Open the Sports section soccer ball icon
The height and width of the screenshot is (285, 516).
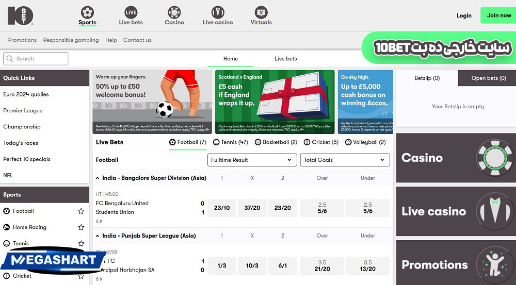[x=87, y=12]
